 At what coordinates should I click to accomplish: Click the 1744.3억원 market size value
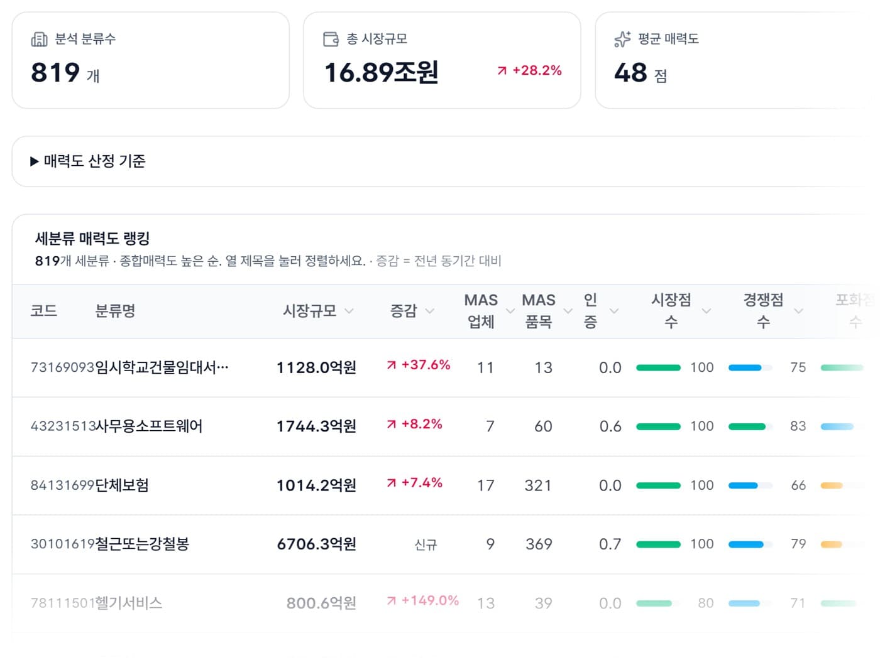(x=316, y=426)
